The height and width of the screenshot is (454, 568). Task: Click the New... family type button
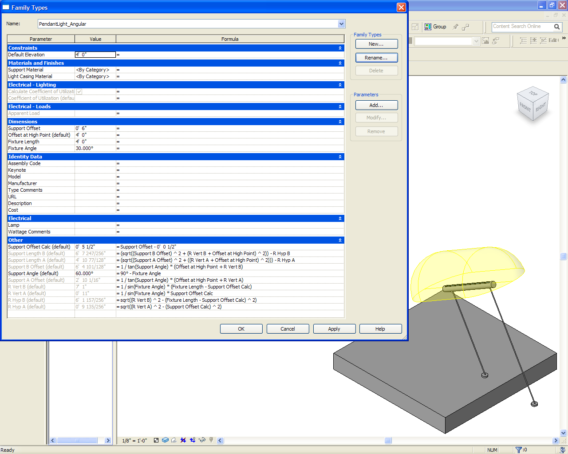point(376,44)
